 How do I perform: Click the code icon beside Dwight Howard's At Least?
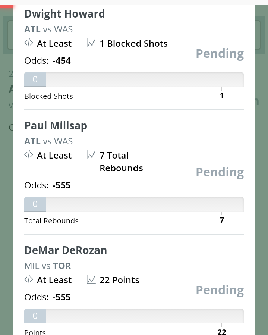[29, 43]
